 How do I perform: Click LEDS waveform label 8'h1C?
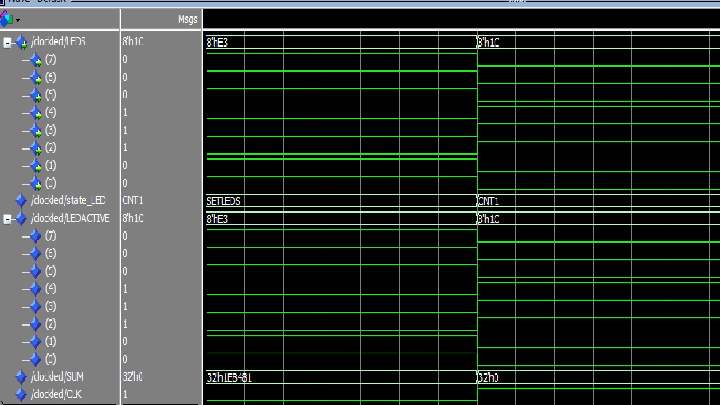point(489,43)
